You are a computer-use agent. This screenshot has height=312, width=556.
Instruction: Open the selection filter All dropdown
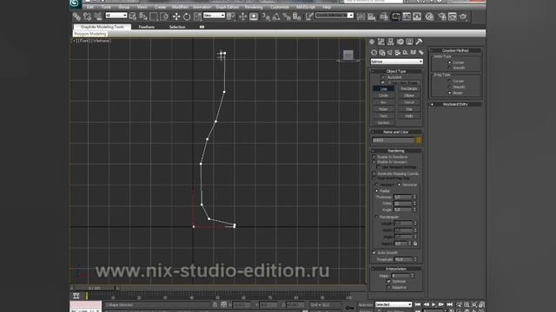tap(116, 16)
